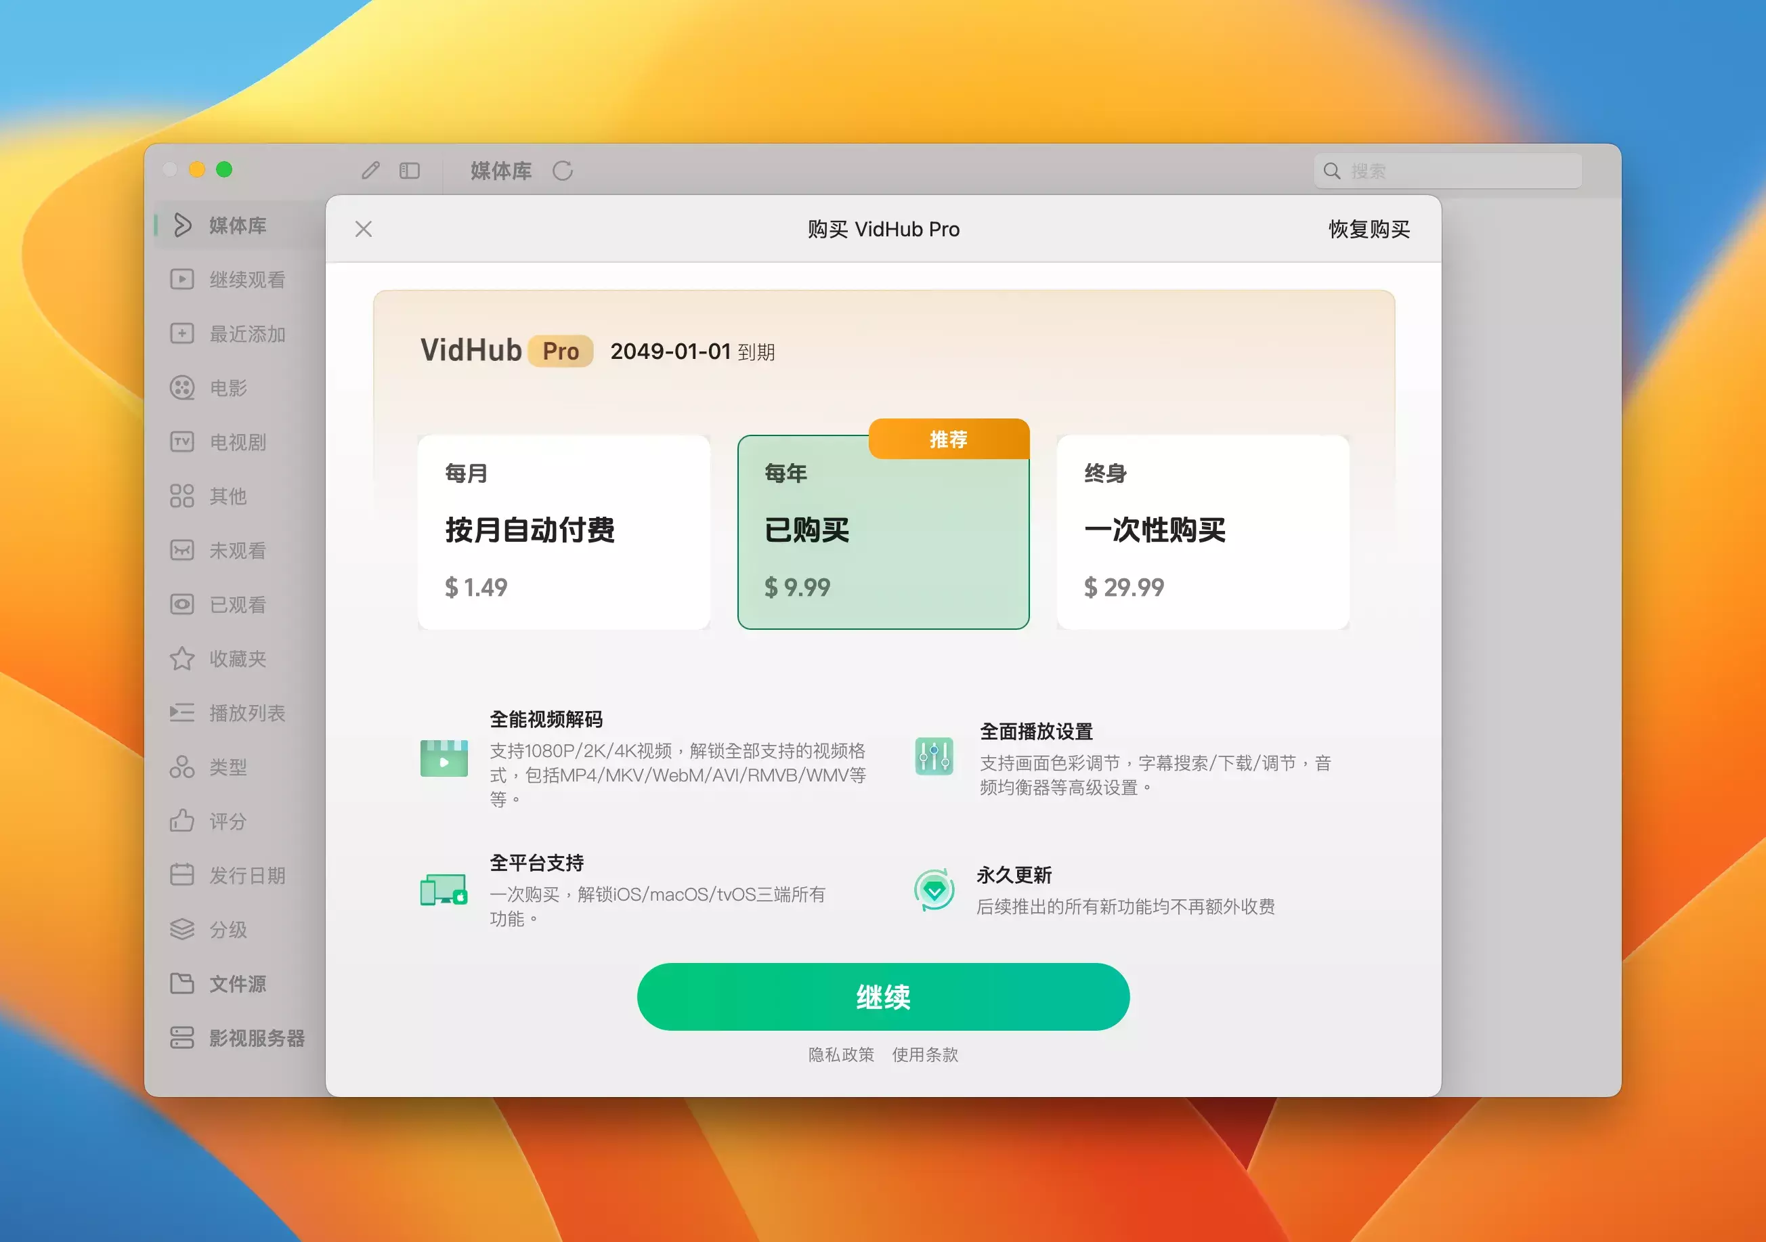This screenshot has width=1766, height=1242.
Task: Select the 每月 monthly plan card
Action: 563,532
